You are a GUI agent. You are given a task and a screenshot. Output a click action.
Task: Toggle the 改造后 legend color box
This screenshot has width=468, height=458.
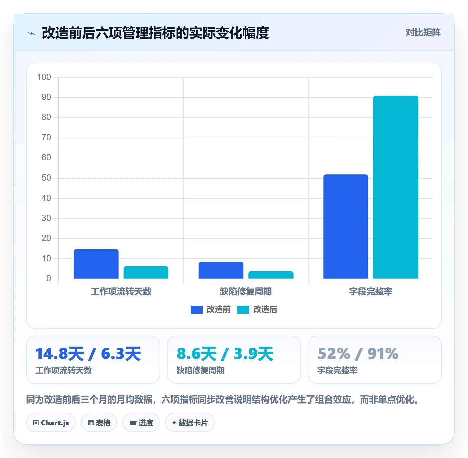[x=243, y=310]
